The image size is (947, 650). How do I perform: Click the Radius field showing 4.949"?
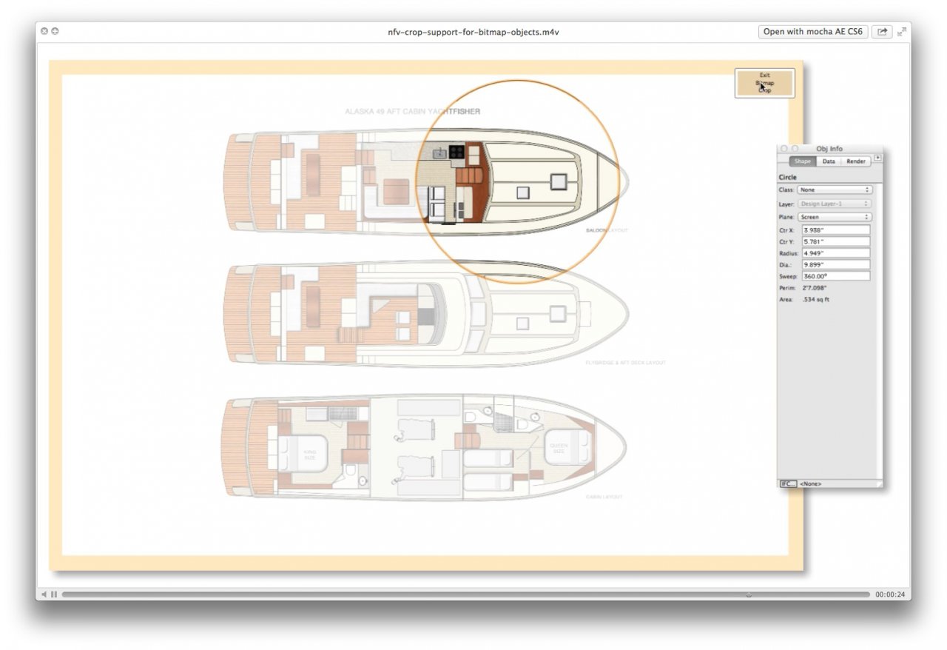click(836, 253)
